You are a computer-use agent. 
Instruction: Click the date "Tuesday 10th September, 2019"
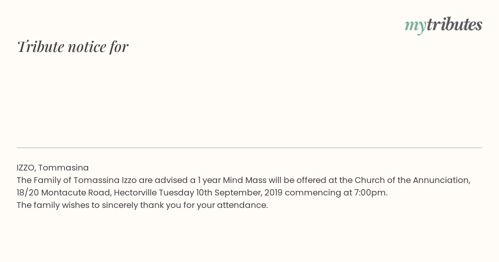click(210, 193)
